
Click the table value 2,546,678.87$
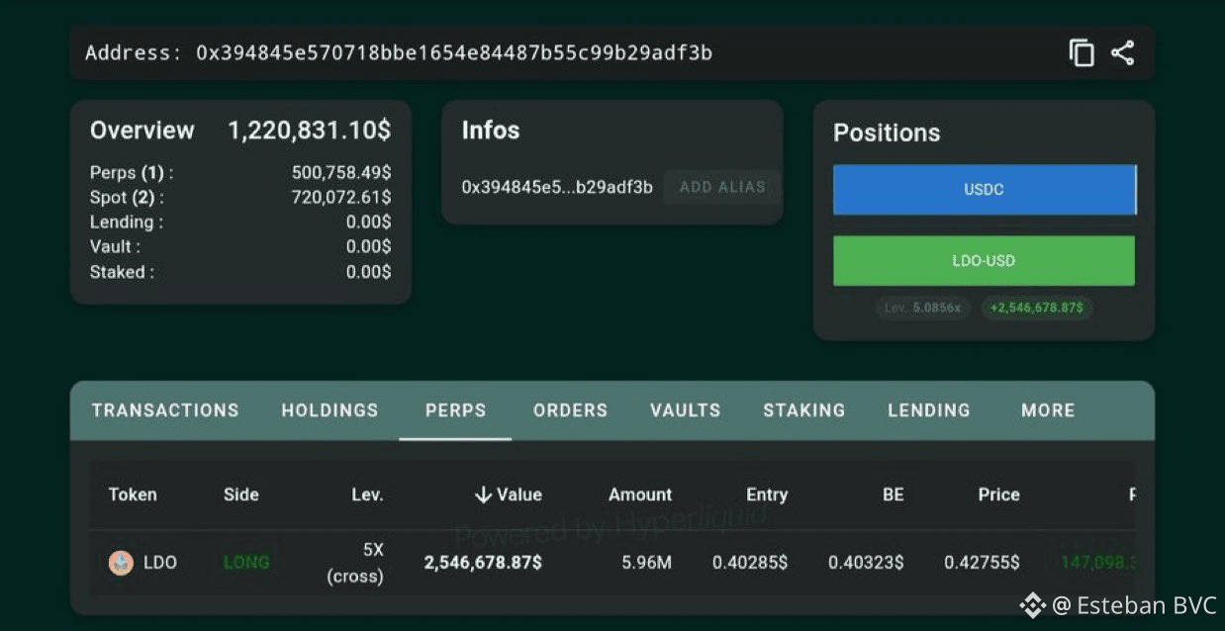(483, 562)
